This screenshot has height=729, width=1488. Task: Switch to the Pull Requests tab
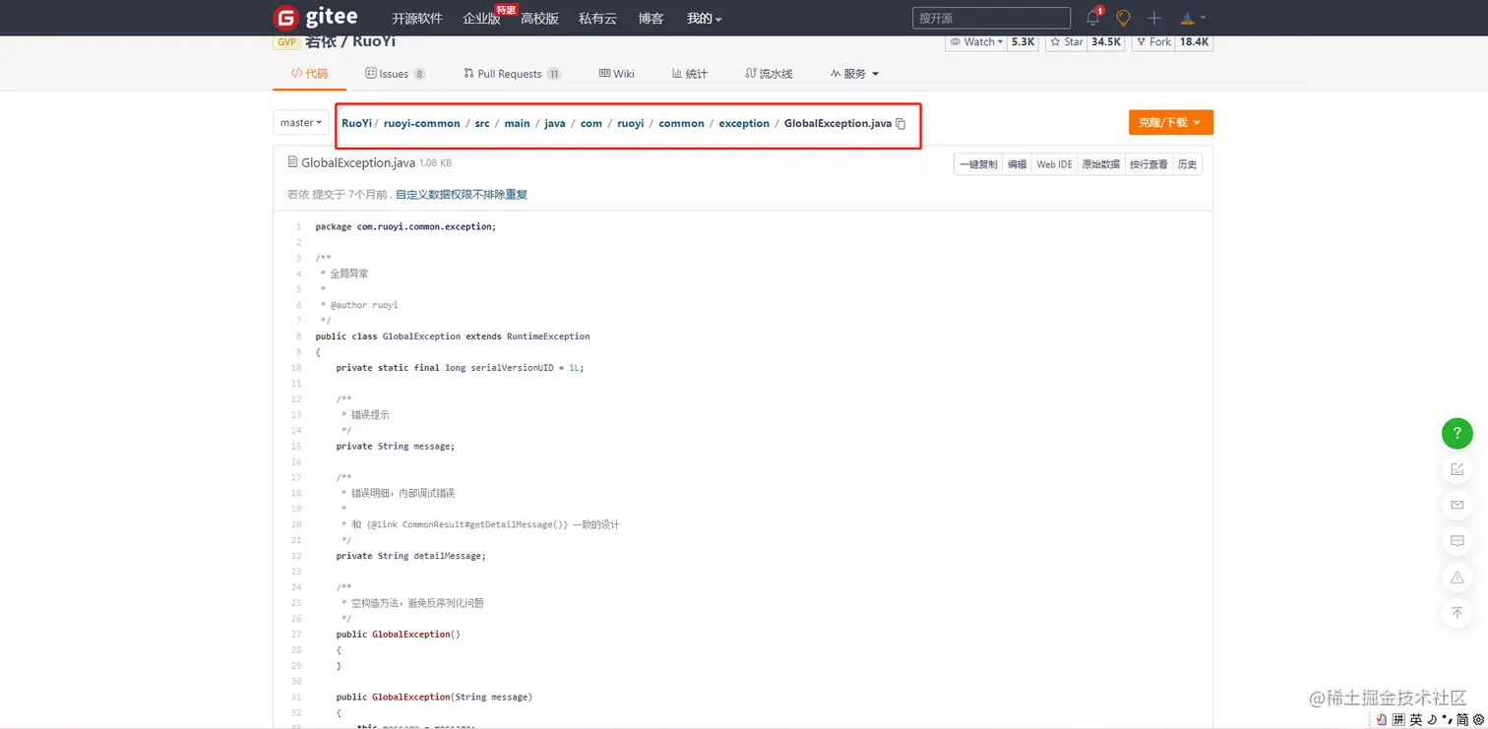pyautogui.click(x=512, y=74)
